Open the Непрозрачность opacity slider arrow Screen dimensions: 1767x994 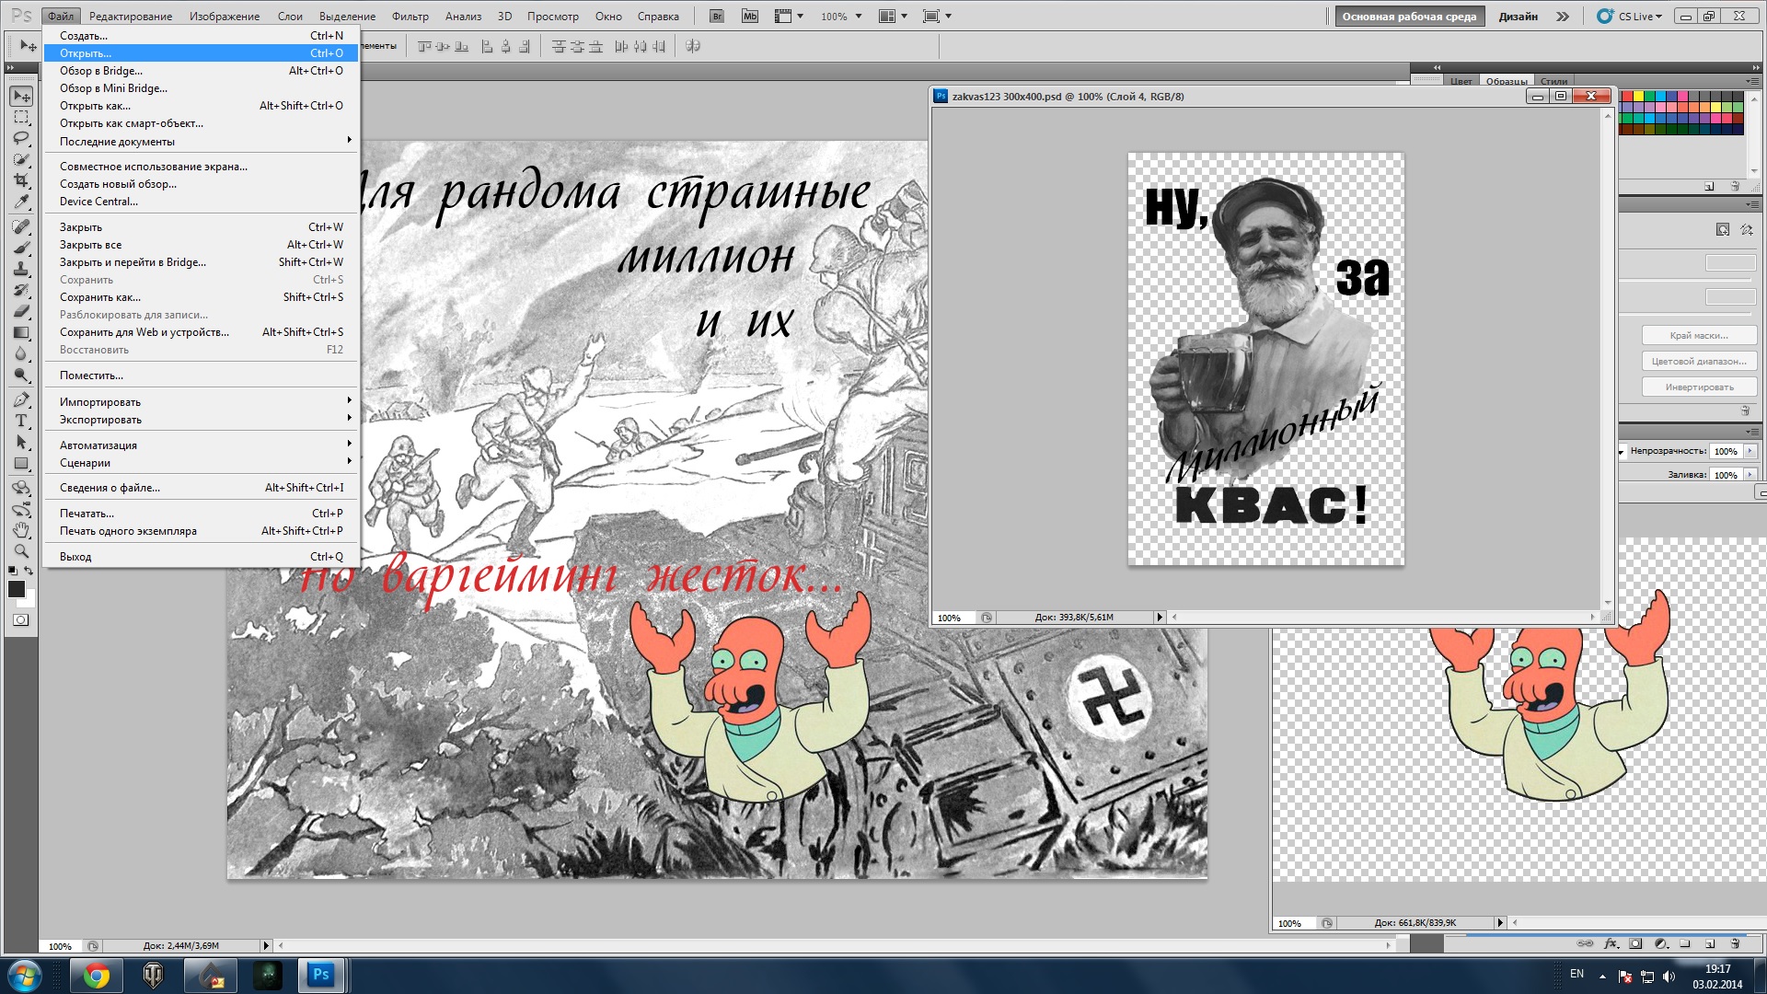click(1750, 451)
